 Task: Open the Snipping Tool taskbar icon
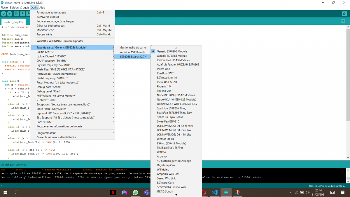coord(237,192)
